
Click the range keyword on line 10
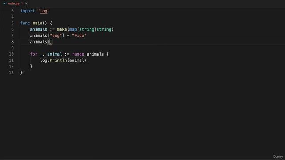(78, 54)
